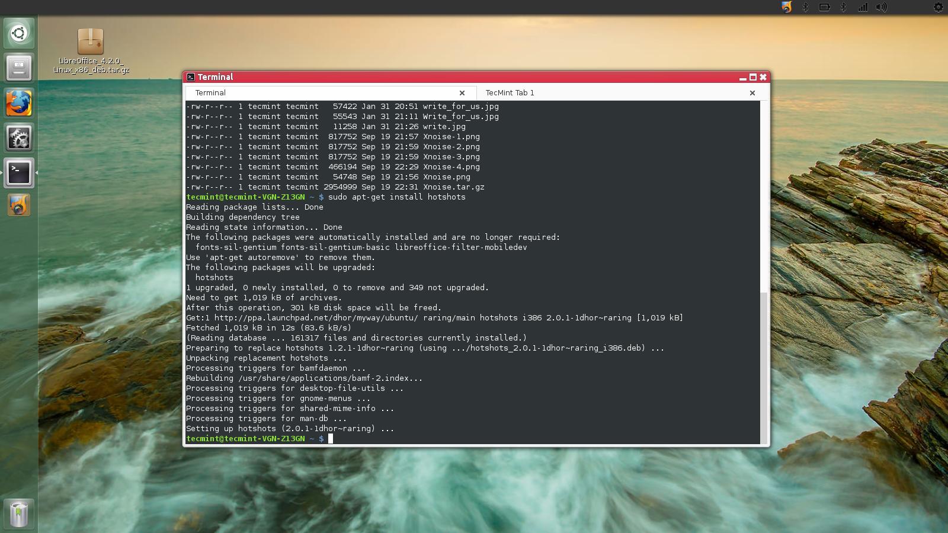Click the Bluetooth icon in the system tray

point(805,7)
